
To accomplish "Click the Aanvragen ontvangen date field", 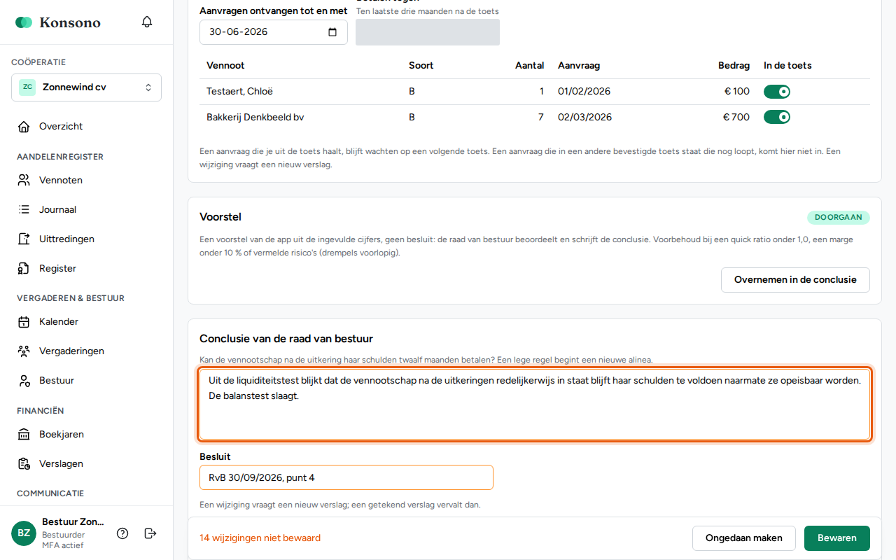I will tap(274, 32).
